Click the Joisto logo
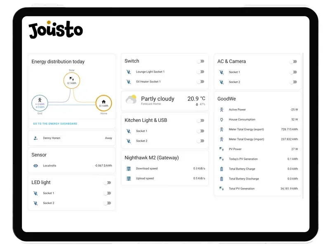 pyautogui.click(x=56, y=29)
